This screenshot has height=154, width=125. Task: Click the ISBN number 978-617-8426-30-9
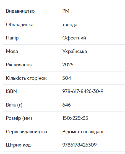click(83, 91)
